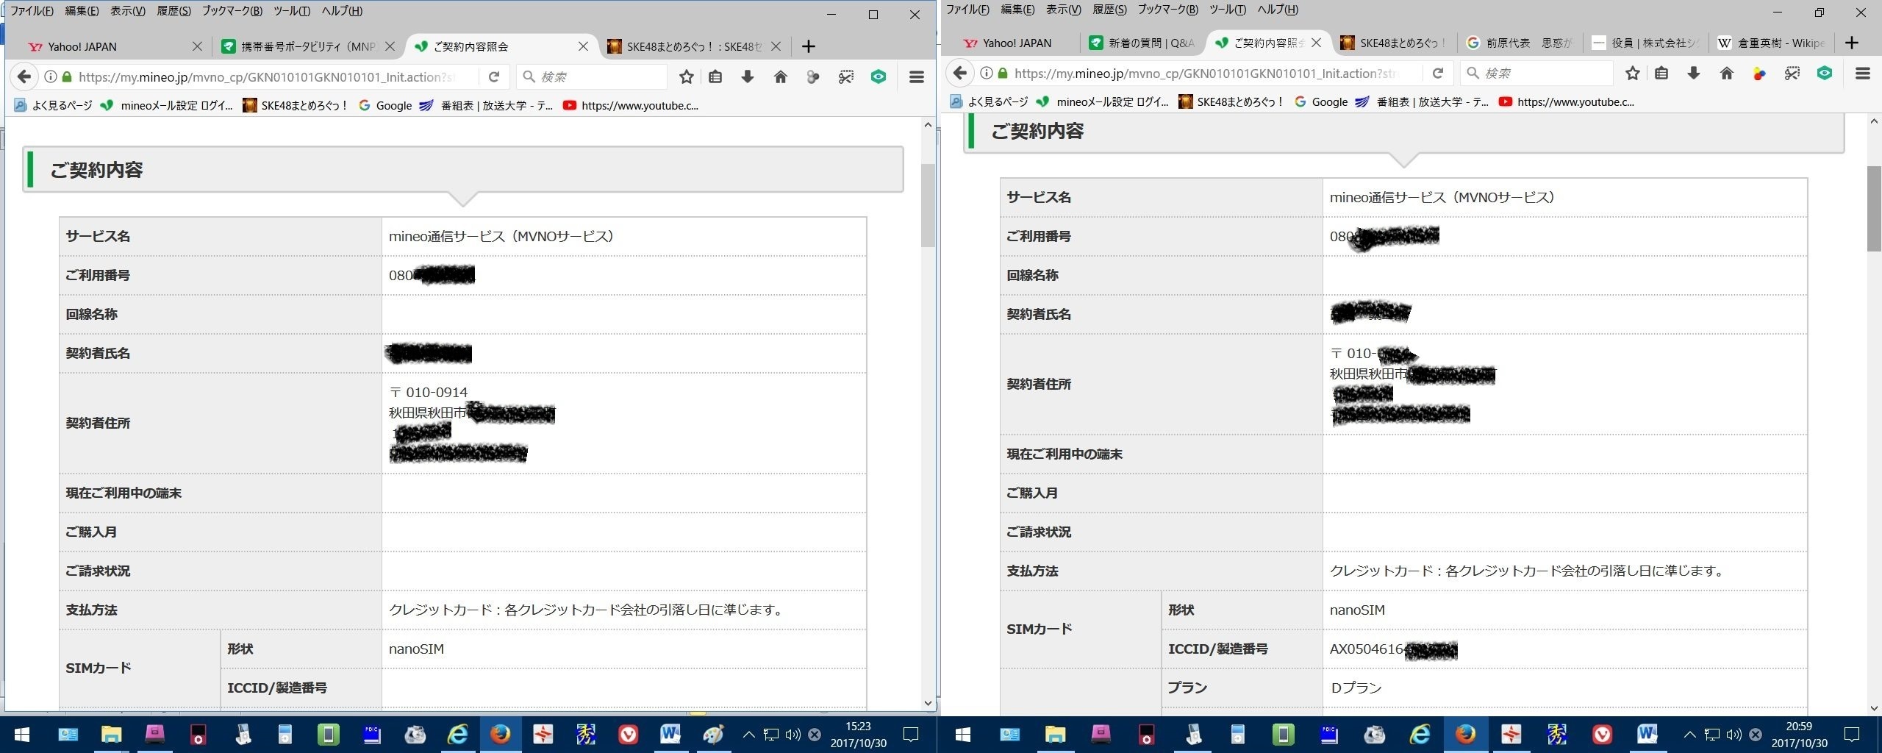Screen dimensions: 1882x753
Task: Switch to the Yahoo! JAPAN tab in the left window
Action: (x=82, y=46)
